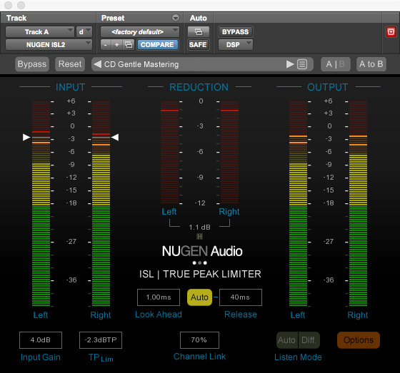Toggle the yellow Auto release button
The image size is (400, 373).
point(199,297)
